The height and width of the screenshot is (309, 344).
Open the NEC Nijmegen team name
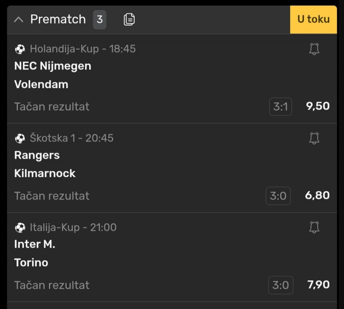point(53,66)
